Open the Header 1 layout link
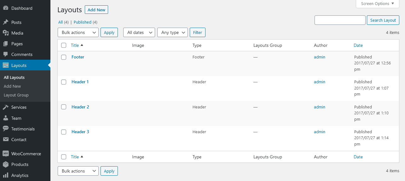This screenshot has width=405, height=181. click(x=80, y=82)
